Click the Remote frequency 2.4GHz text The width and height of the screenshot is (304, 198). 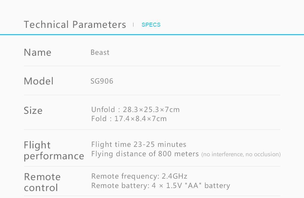point(139,176)
